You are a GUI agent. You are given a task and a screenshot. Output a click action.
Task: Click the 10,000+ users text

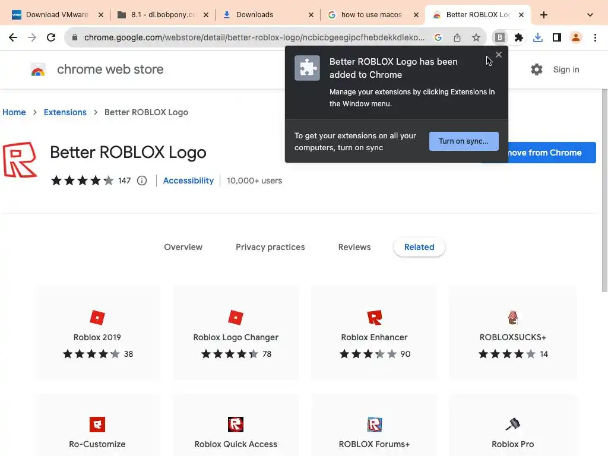(254, 180)
